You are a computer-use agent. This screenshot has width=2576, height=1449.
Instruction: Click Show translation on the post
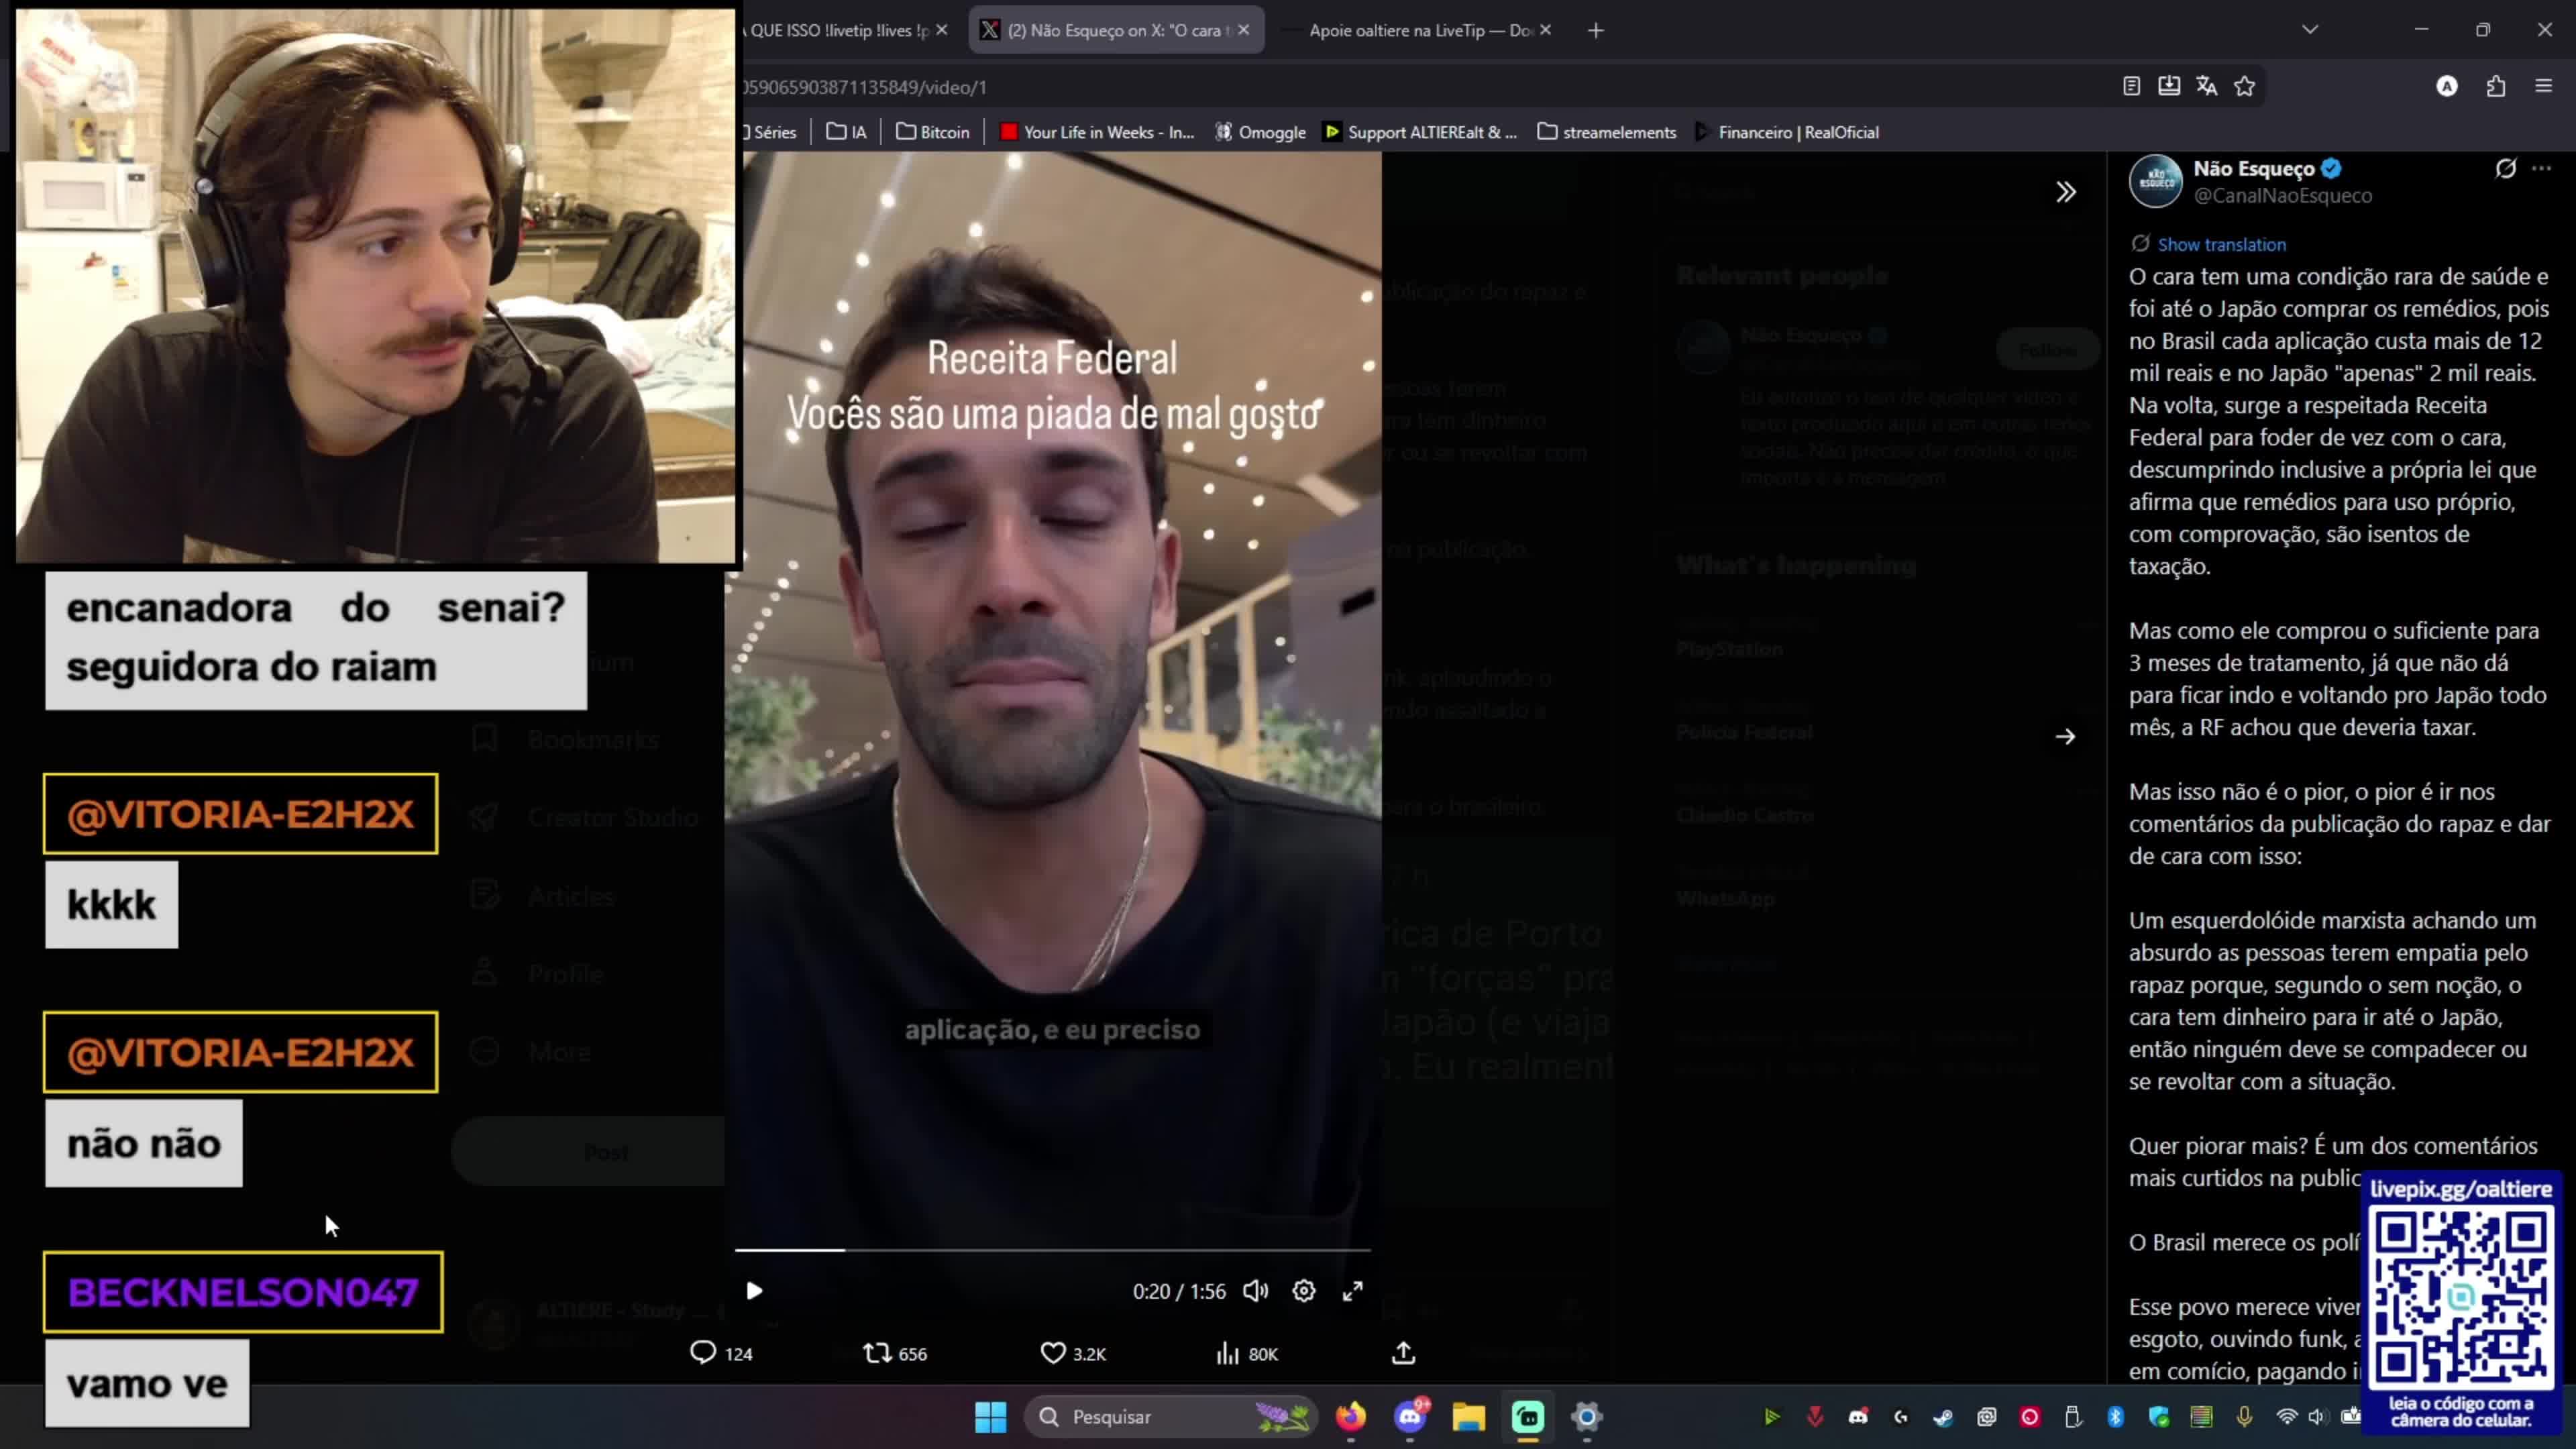click(x=2222, y=244)
